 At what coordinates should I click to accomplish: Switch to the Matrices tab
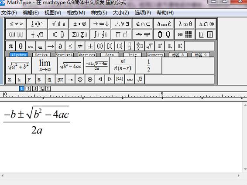pyautogui.click(x=87, y=55)
